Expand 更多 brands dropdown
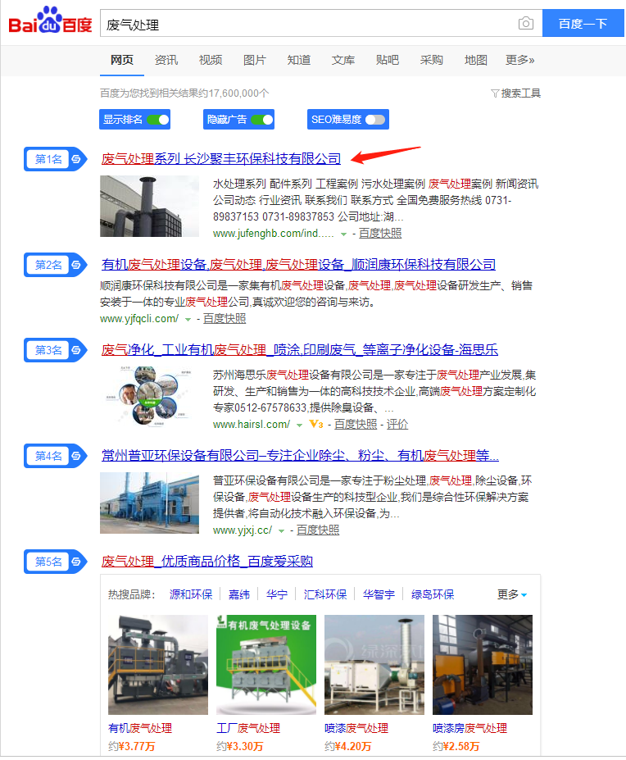Image resolution: width=626 pixels, height=760 pixels. pyautogui.click(x=512, y=594)
